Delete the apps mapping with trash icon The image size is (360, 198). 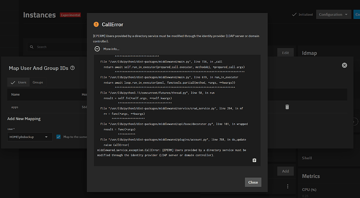[x=287, y=107]
